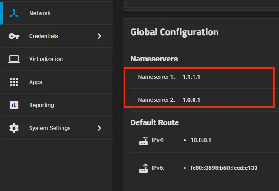Viewport: 279px width, 191px height.
Task: Click the Nameserver 2 label
Action: pyautogui.click(x=156, y=100)
